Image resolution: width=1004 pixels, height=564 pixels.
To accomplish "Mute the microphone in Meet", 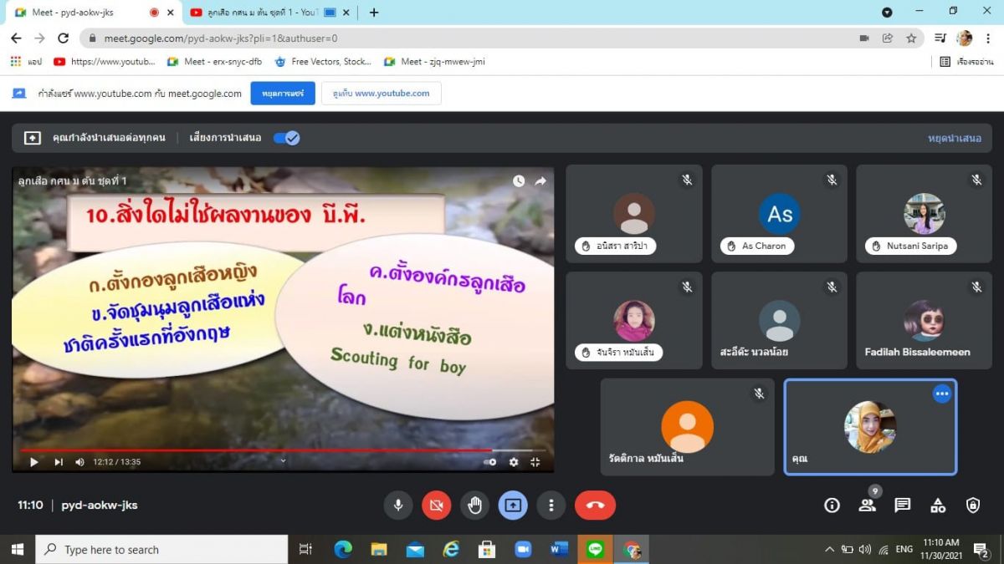I will tap(397, 506).
